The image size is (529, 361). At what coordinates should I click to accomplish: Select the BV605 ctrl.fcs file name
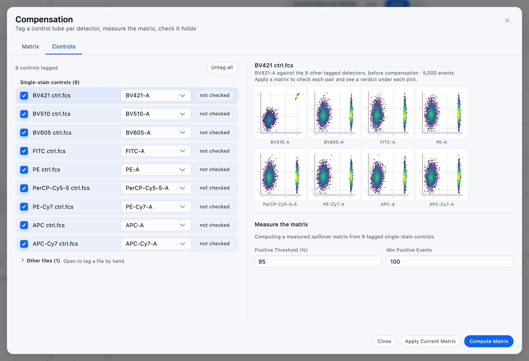[x=52, y=132]
